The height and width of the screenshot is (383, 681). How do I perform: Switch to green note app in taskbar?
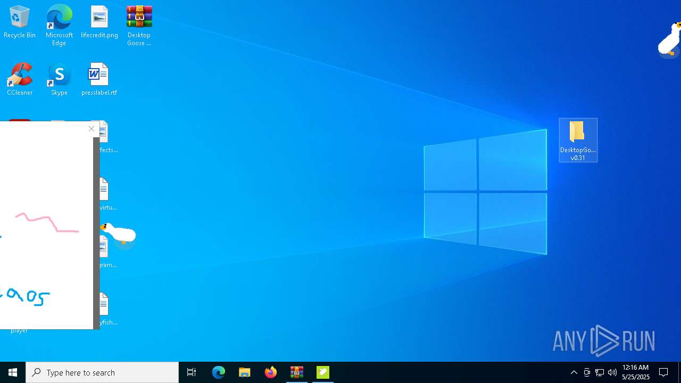click(x=323, y=372)
